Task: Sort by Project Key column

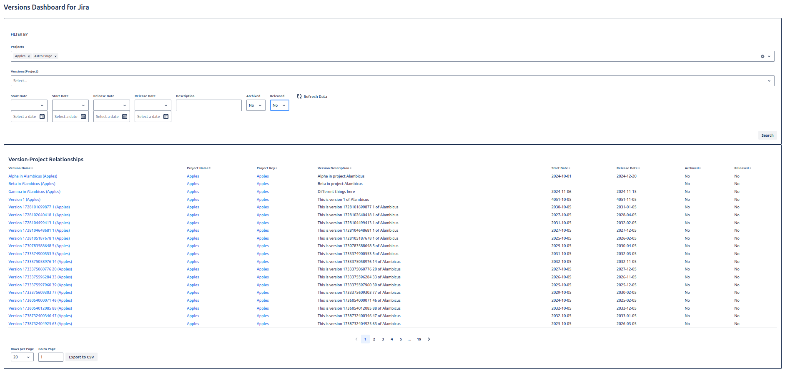Action: pos(267,168)
